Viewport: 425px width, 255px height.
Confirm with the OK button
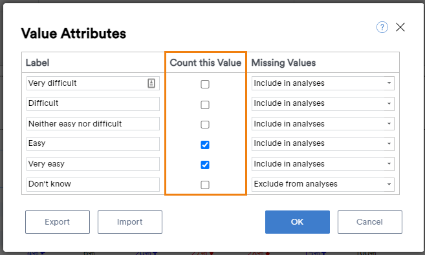298,222
